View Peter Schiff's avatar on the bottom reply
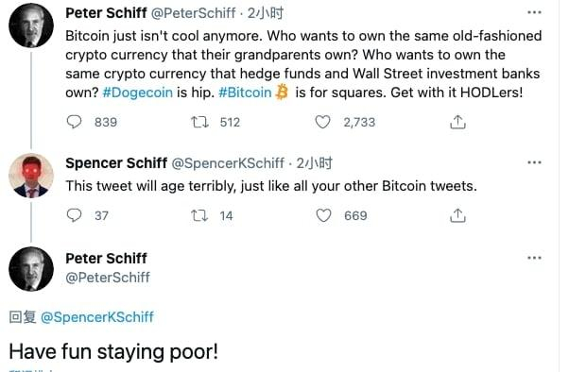The image size is (569, 372). pyautogui.click(x=31, y=269)
